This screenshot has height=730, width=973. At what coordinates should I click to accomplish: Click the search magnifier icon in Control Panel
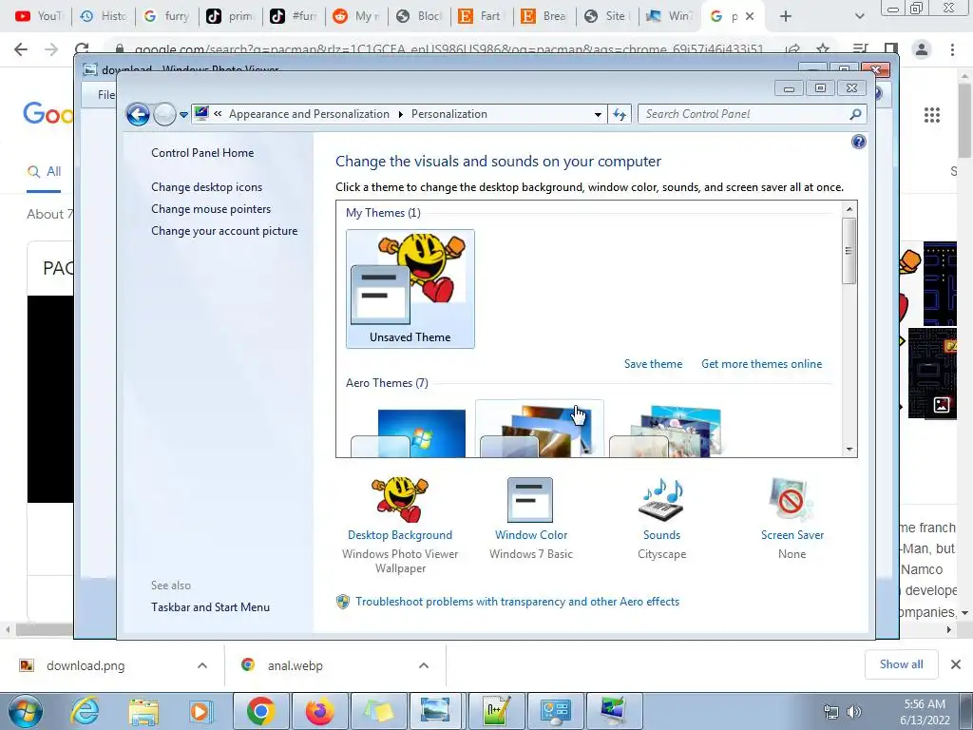[x=855, y=114]
